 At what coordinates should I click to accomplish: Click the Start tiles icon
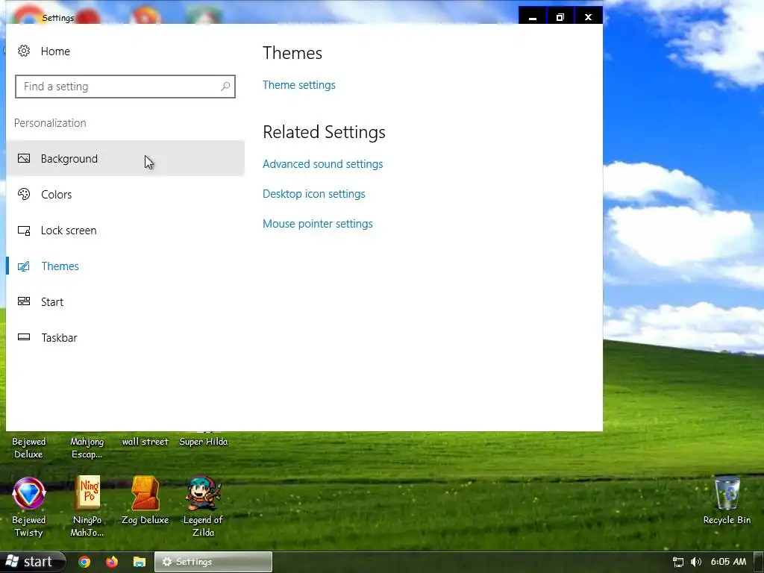click(x=24, y=301)
